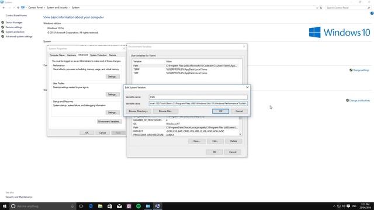Viewport: 374px width, 210px height.
Task: Click the last running app taskbar icon
Action: [157, 206]
